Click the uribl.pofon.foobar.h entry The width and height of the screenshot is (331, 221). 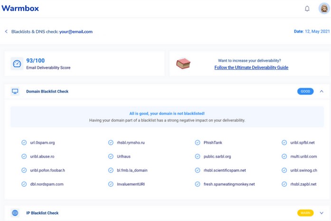47,170
